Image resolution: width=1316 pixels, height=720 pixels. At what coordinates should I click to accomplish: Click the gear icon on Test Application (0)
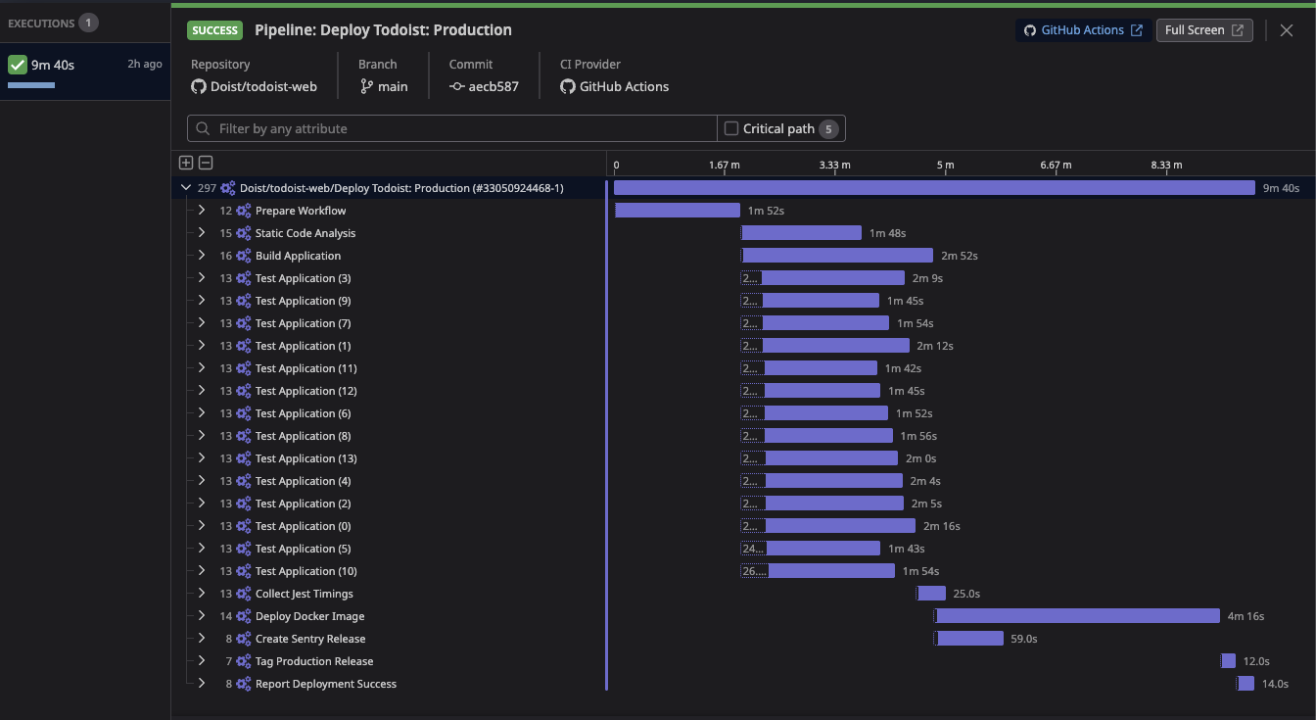(x=244, y=526)
